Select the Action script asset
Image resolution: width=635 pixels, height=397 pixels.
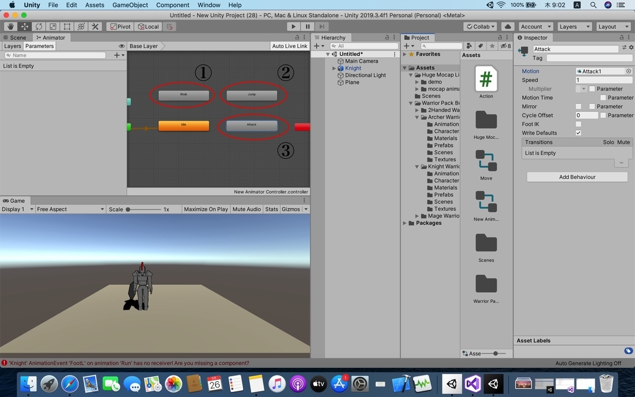pos(486,82)
